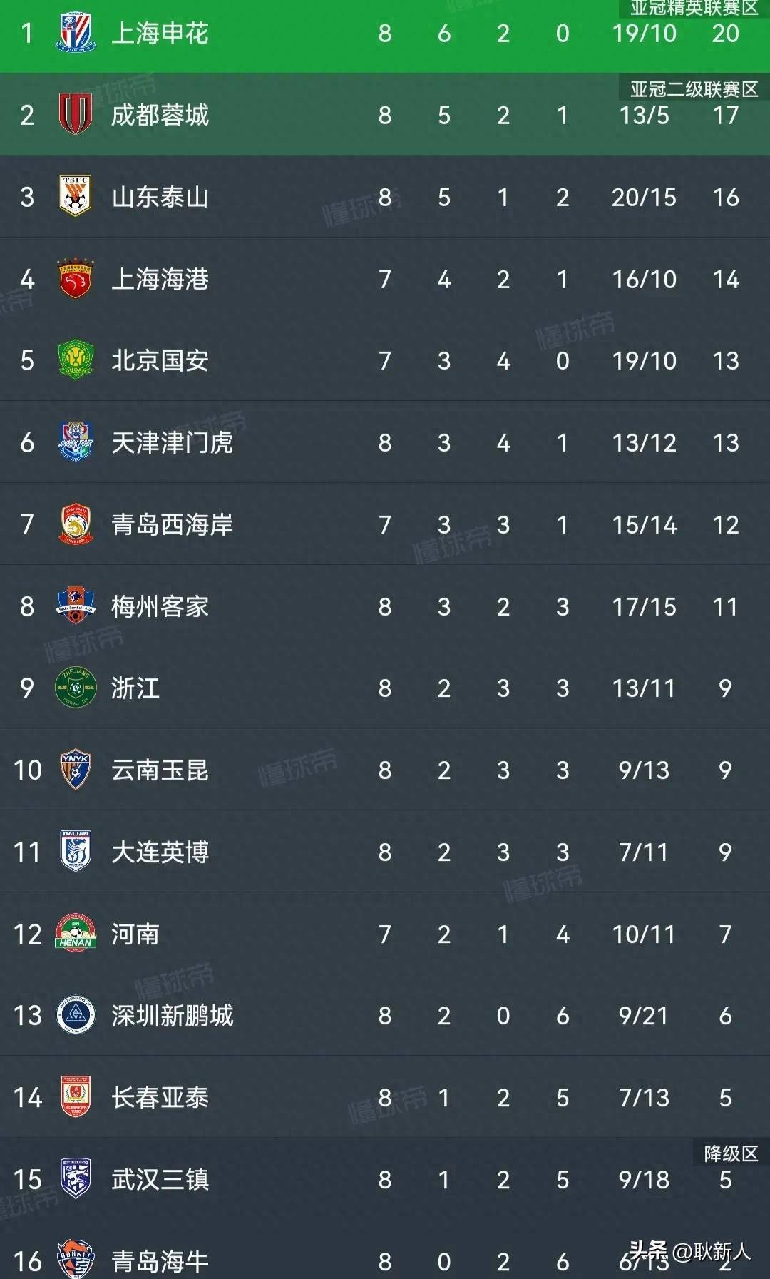Select the Zhejiang FC club badge
Screen dimensions: 770x1279
[x=75, y=688]
